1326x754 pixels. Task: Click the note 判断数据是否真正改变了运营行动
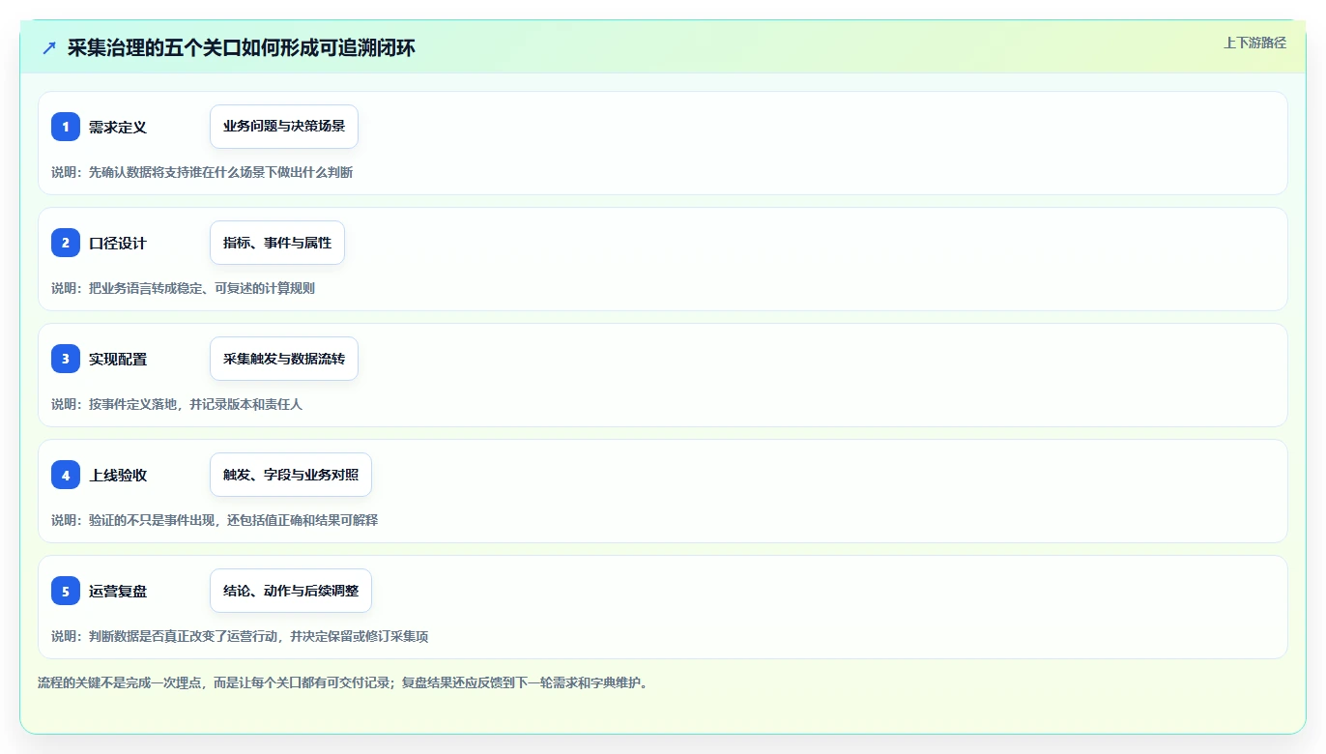184,636
